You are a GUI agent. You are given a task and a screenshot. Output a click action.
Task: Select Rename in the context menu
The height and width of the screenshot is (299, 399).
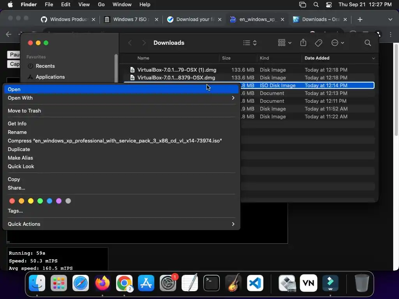[x=122, y=132]
